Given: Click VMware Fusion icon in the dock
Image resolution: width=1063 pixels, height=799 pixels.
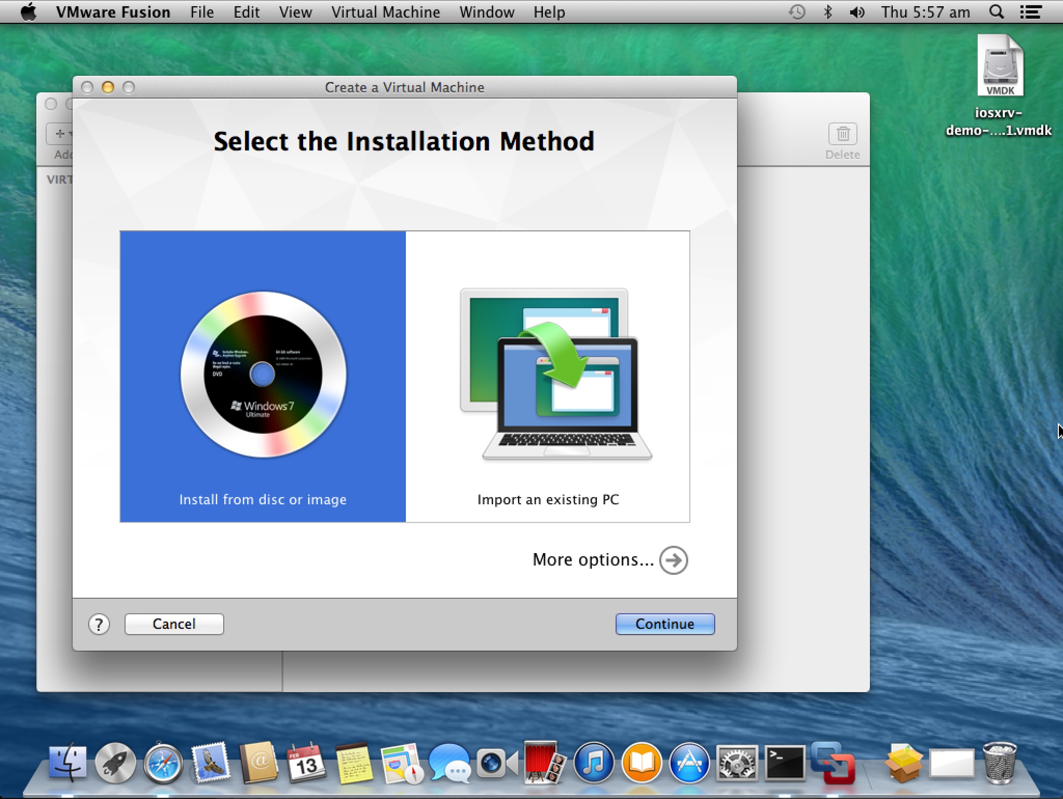Looking at the screenshot, I should pos(833,763).
